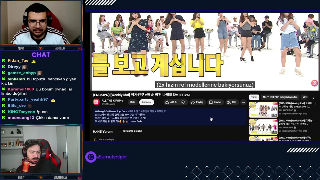Open the third suggested video thumbnail

pyautogui.click(x=263, y=138)
